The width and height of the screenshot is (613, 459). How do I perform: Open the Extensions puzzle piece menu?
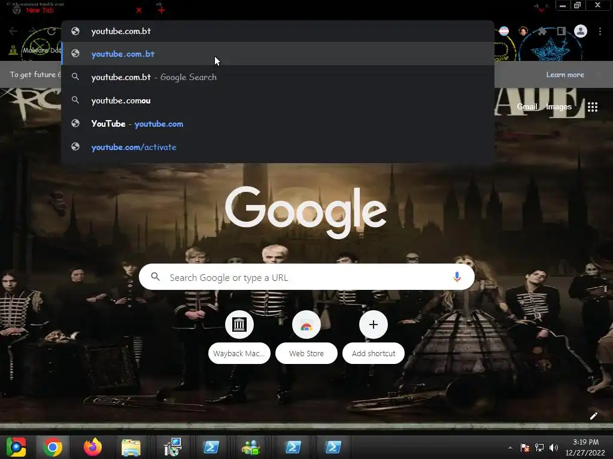click(542, 31)
